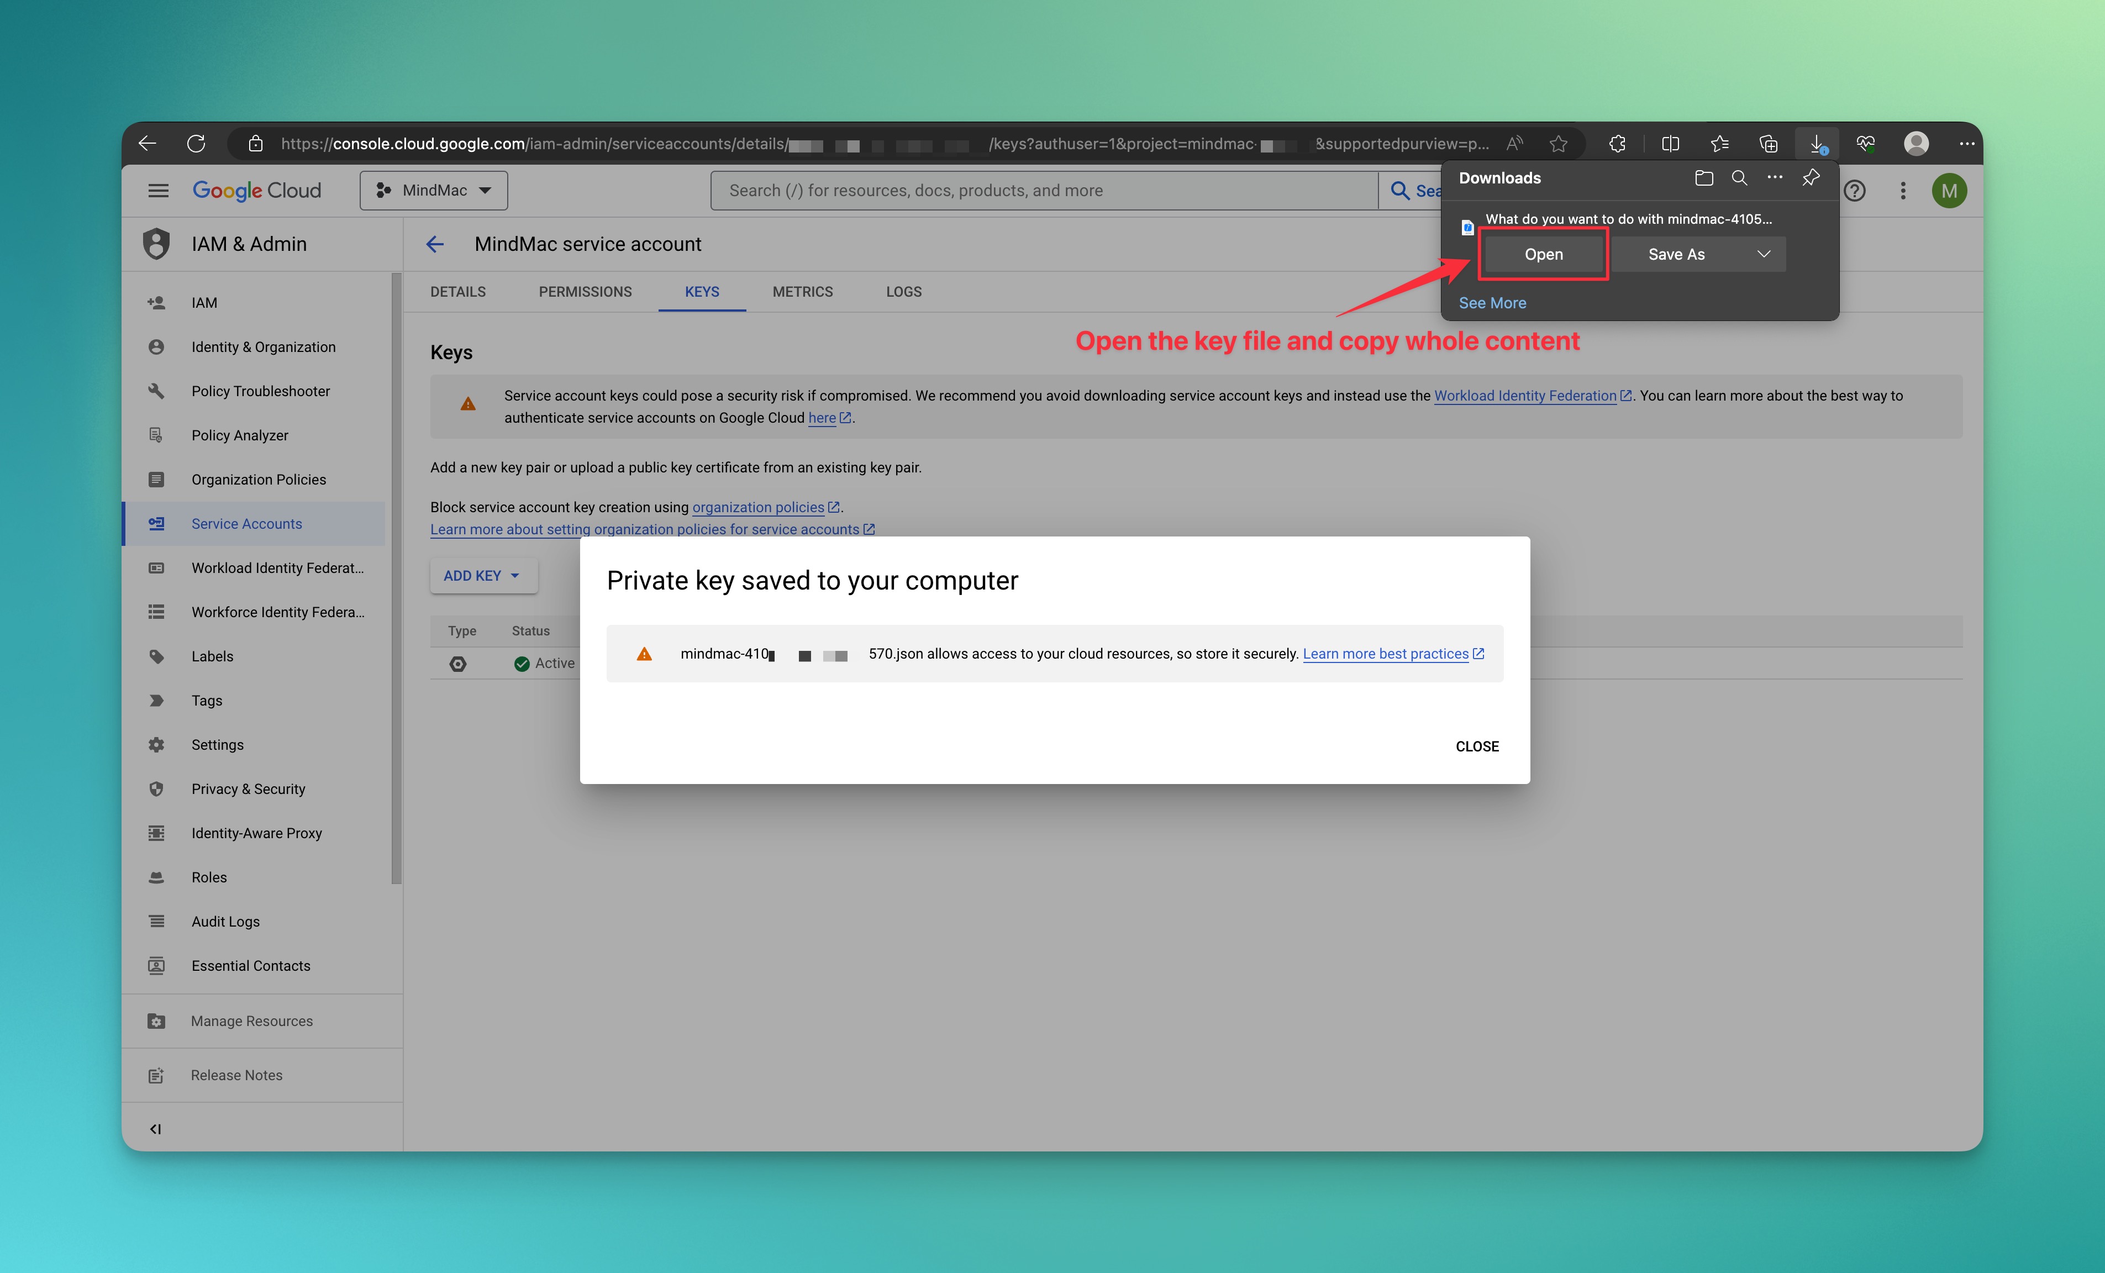Click the browser extensions puzzle icon
The width and height of the screenshot is (2105, 1273).
[1617, 144]
